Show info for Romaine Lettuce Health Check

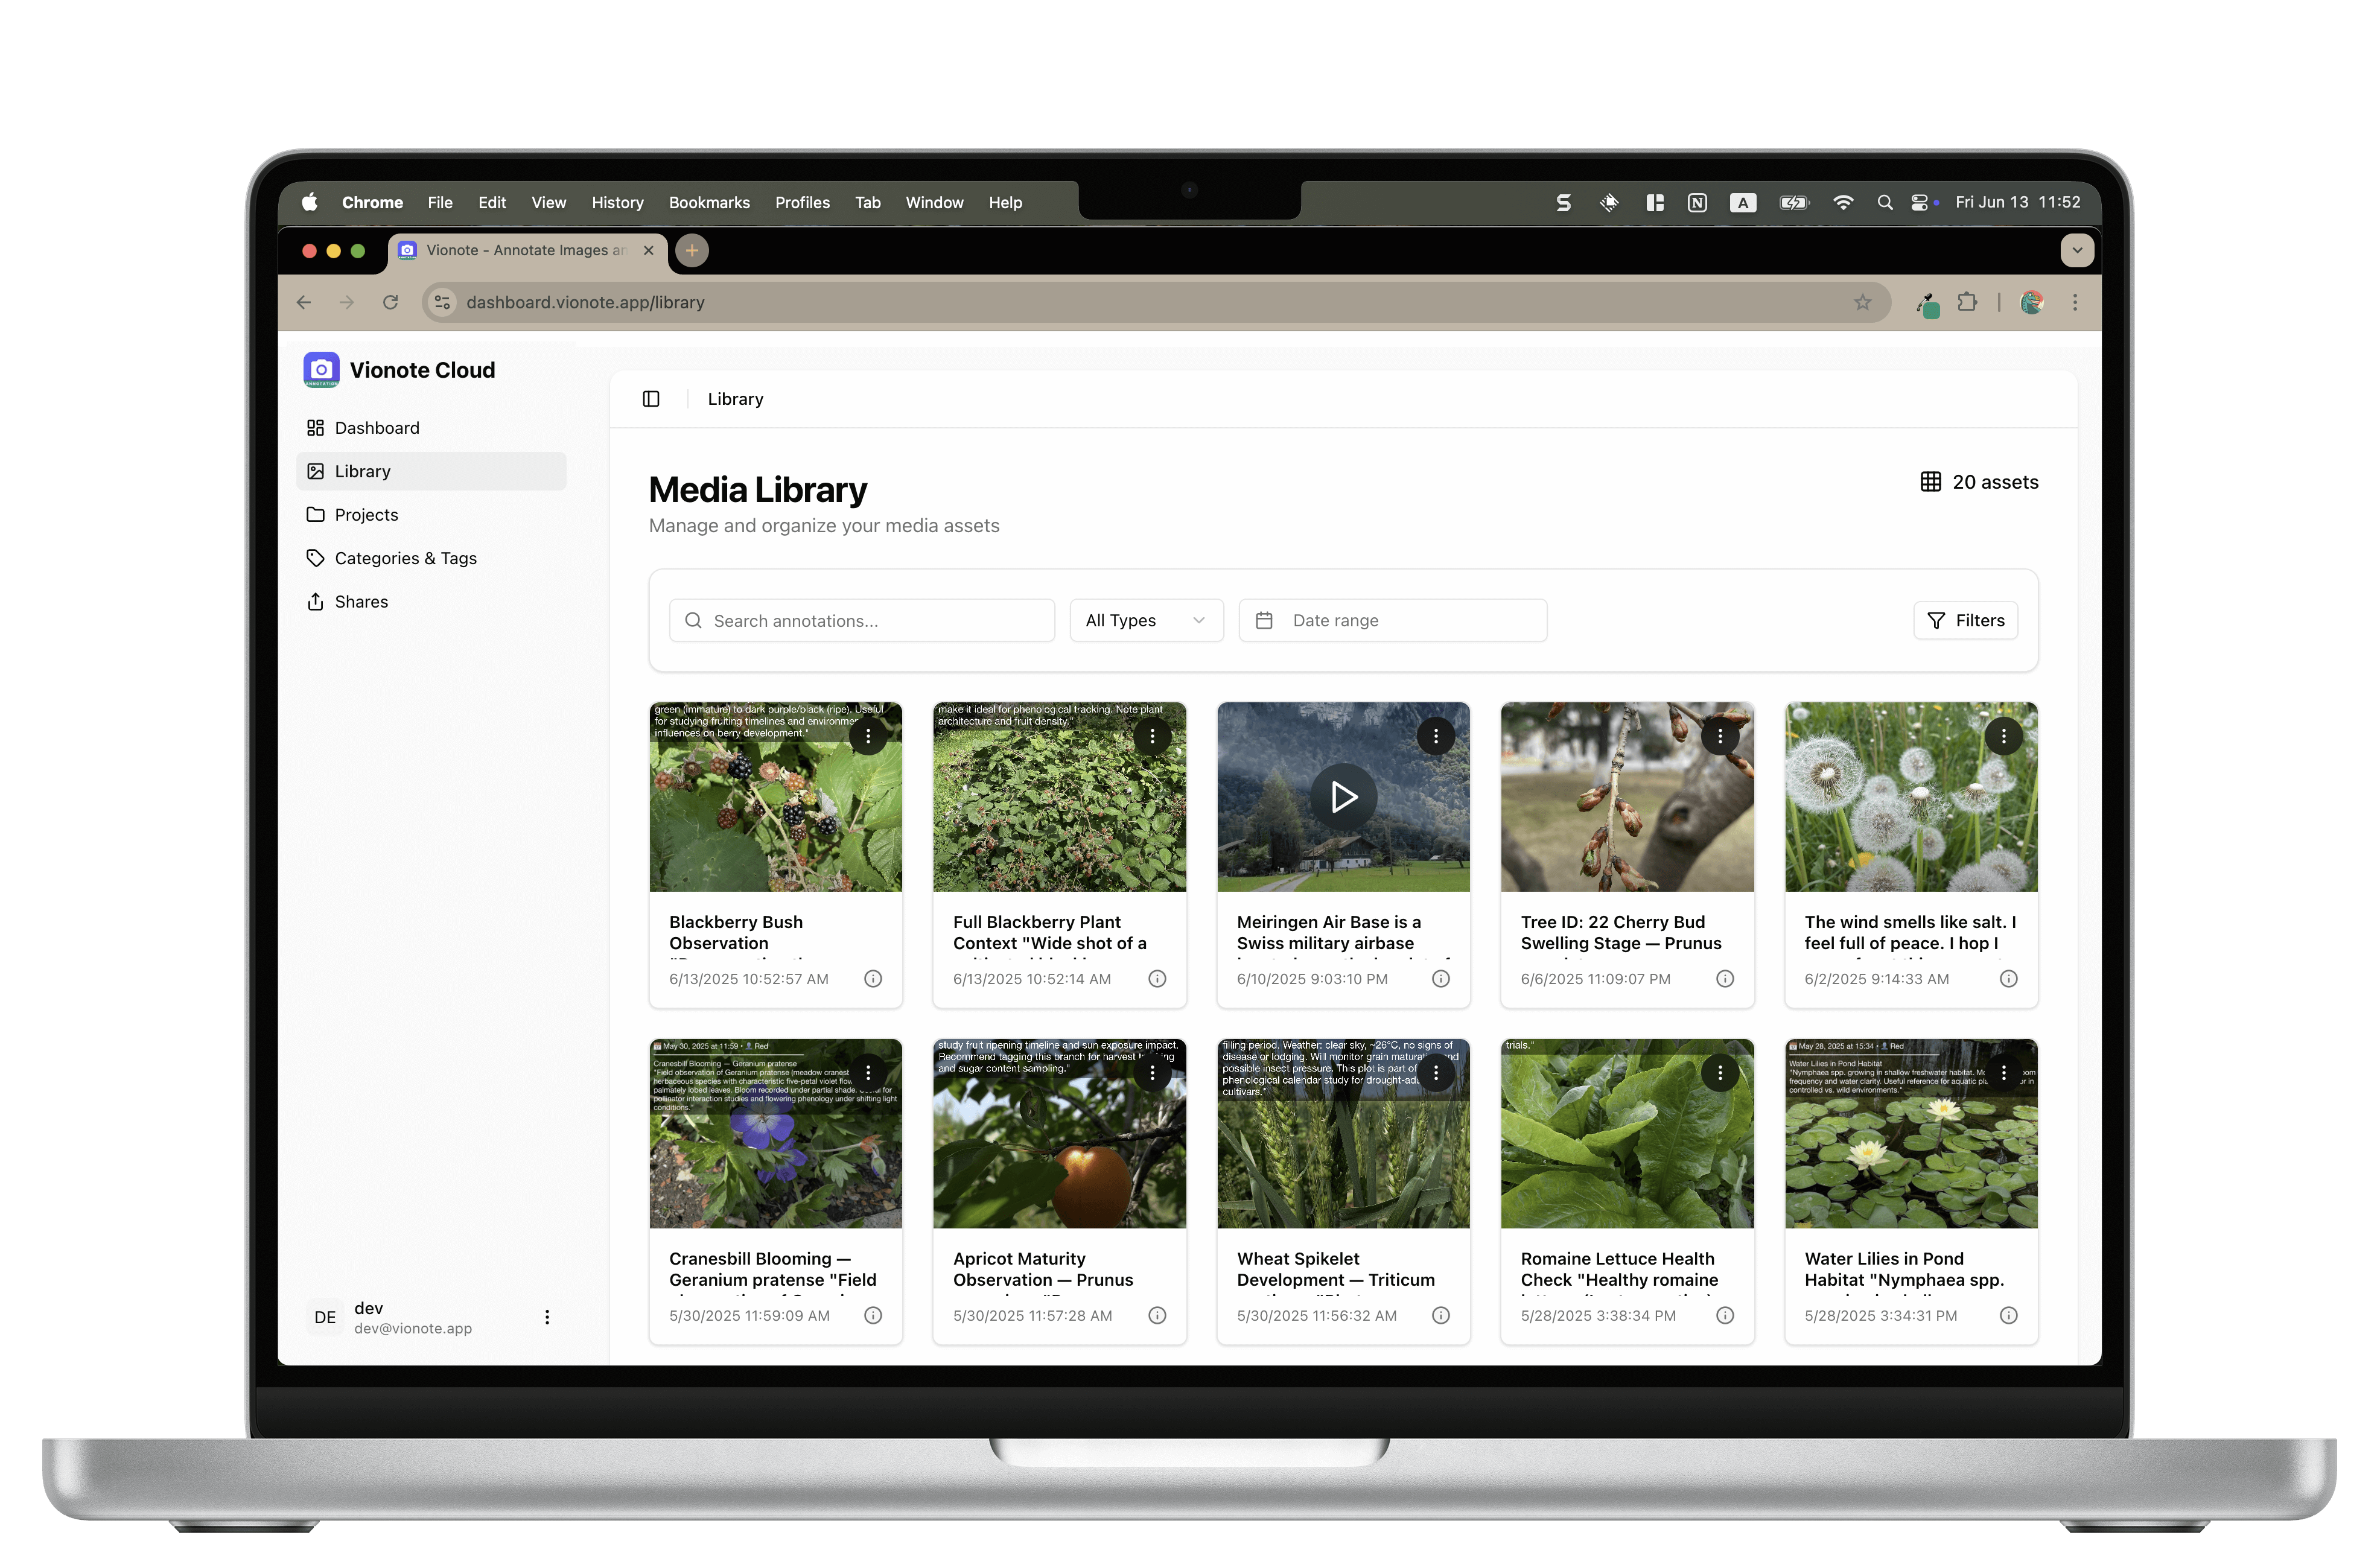point(1725,1316)
